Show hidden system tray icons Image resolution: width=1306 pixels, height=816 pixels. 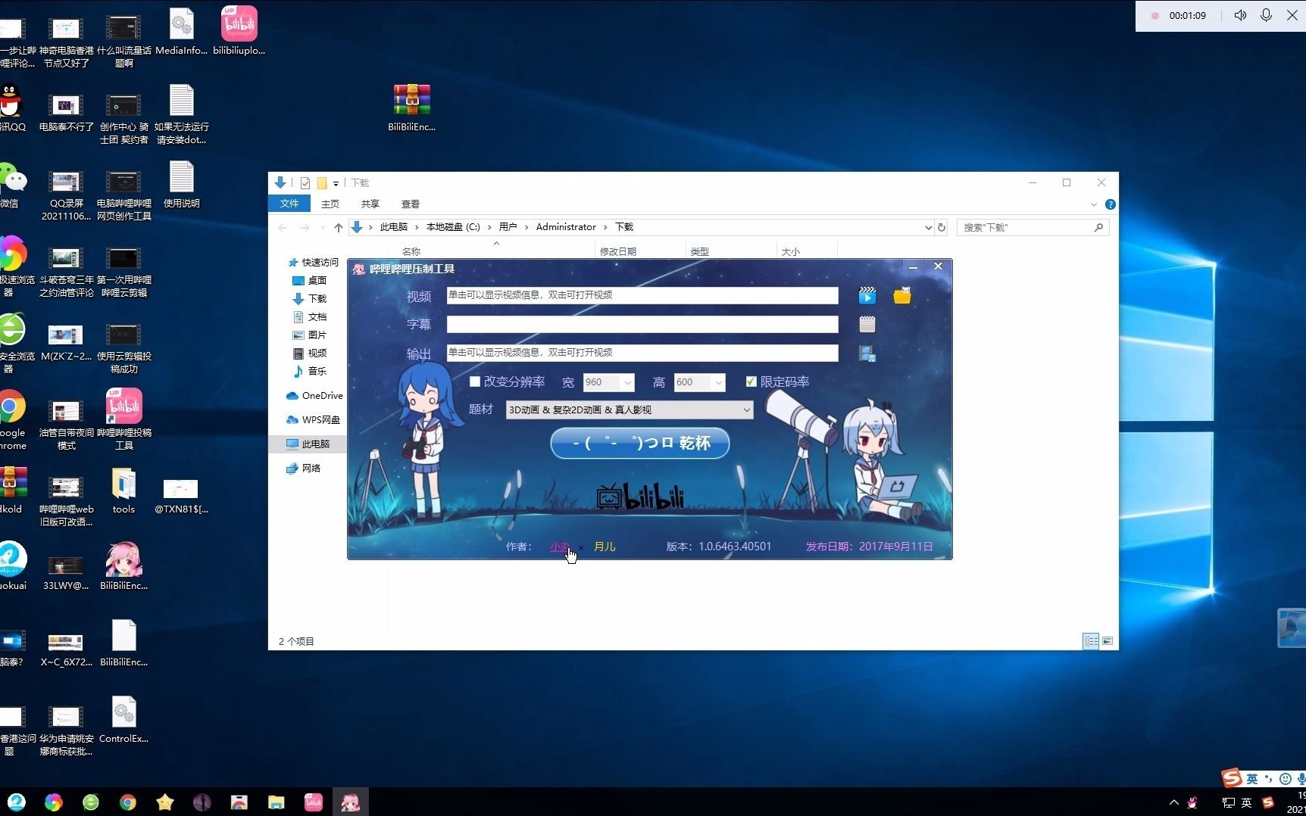click(x=1174, y=802)
